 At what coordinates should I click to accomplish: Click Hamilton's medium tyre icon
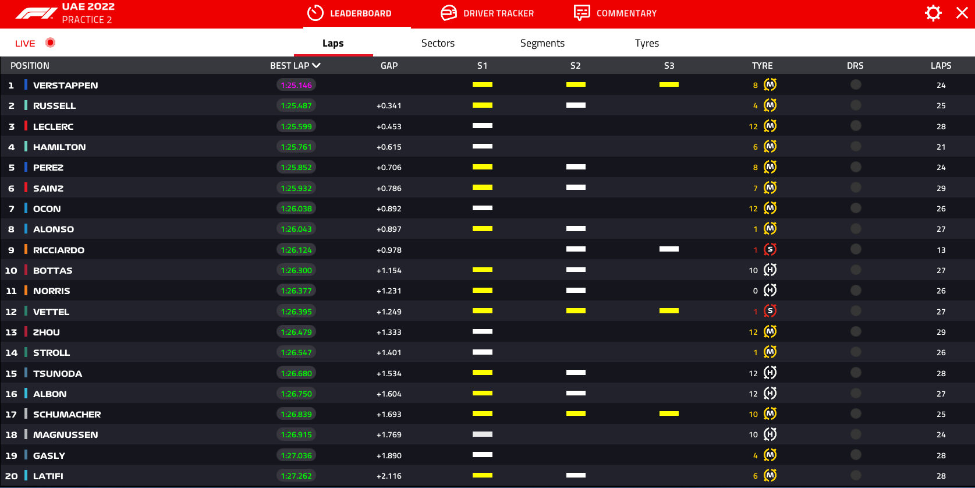tap(770, 147)
